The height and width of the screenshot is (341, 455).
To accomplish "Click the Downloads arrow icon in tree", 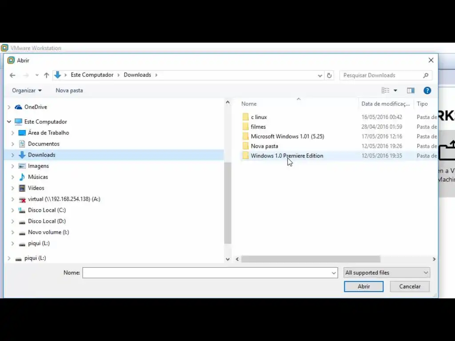I will click(x=22, y=155).
